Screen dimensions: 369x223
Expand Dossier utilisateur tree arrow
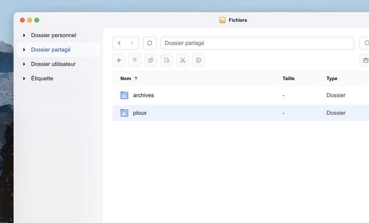(24, 64)
